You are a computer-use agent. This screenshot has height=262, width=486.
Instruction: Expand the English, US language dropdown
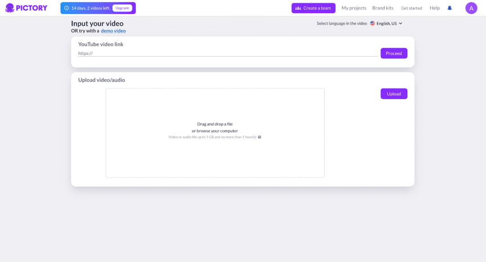point(386,23)
